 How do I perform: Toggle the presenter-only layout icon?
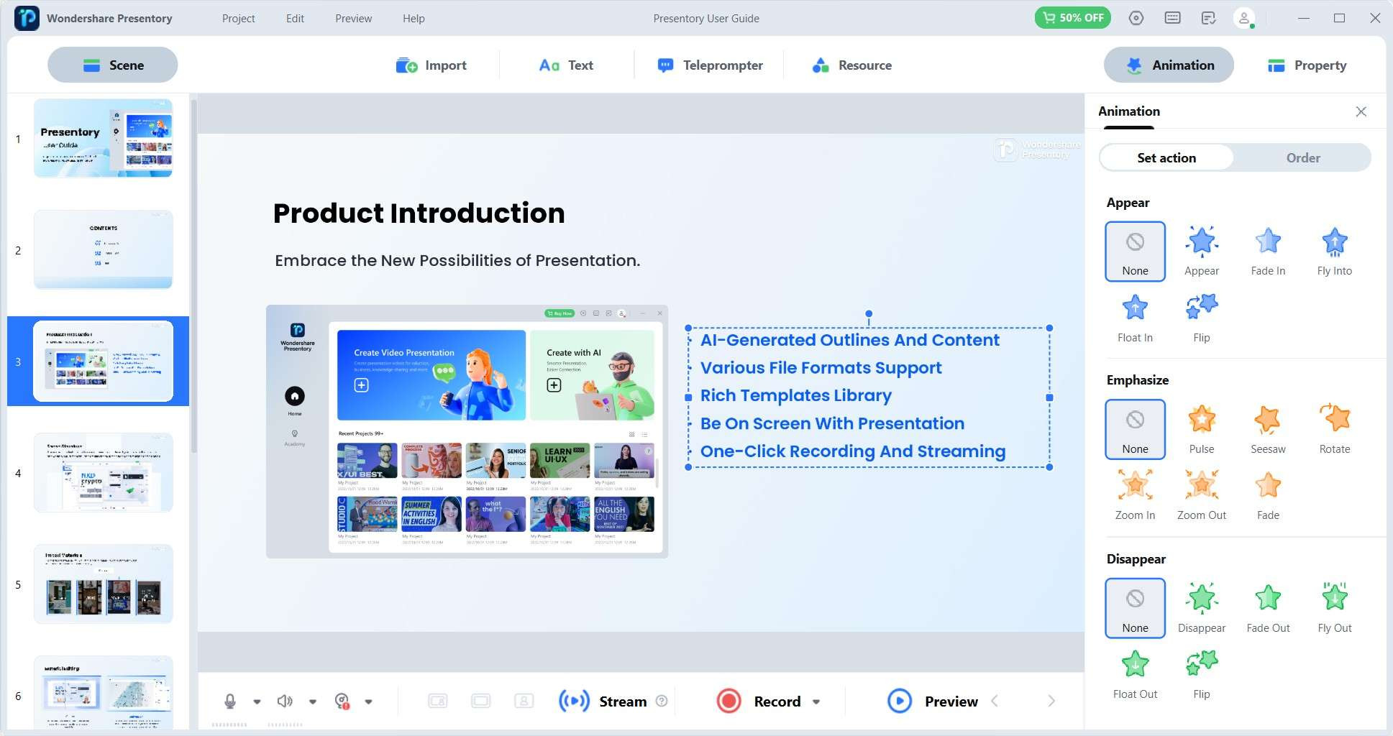tap(524, 701)
